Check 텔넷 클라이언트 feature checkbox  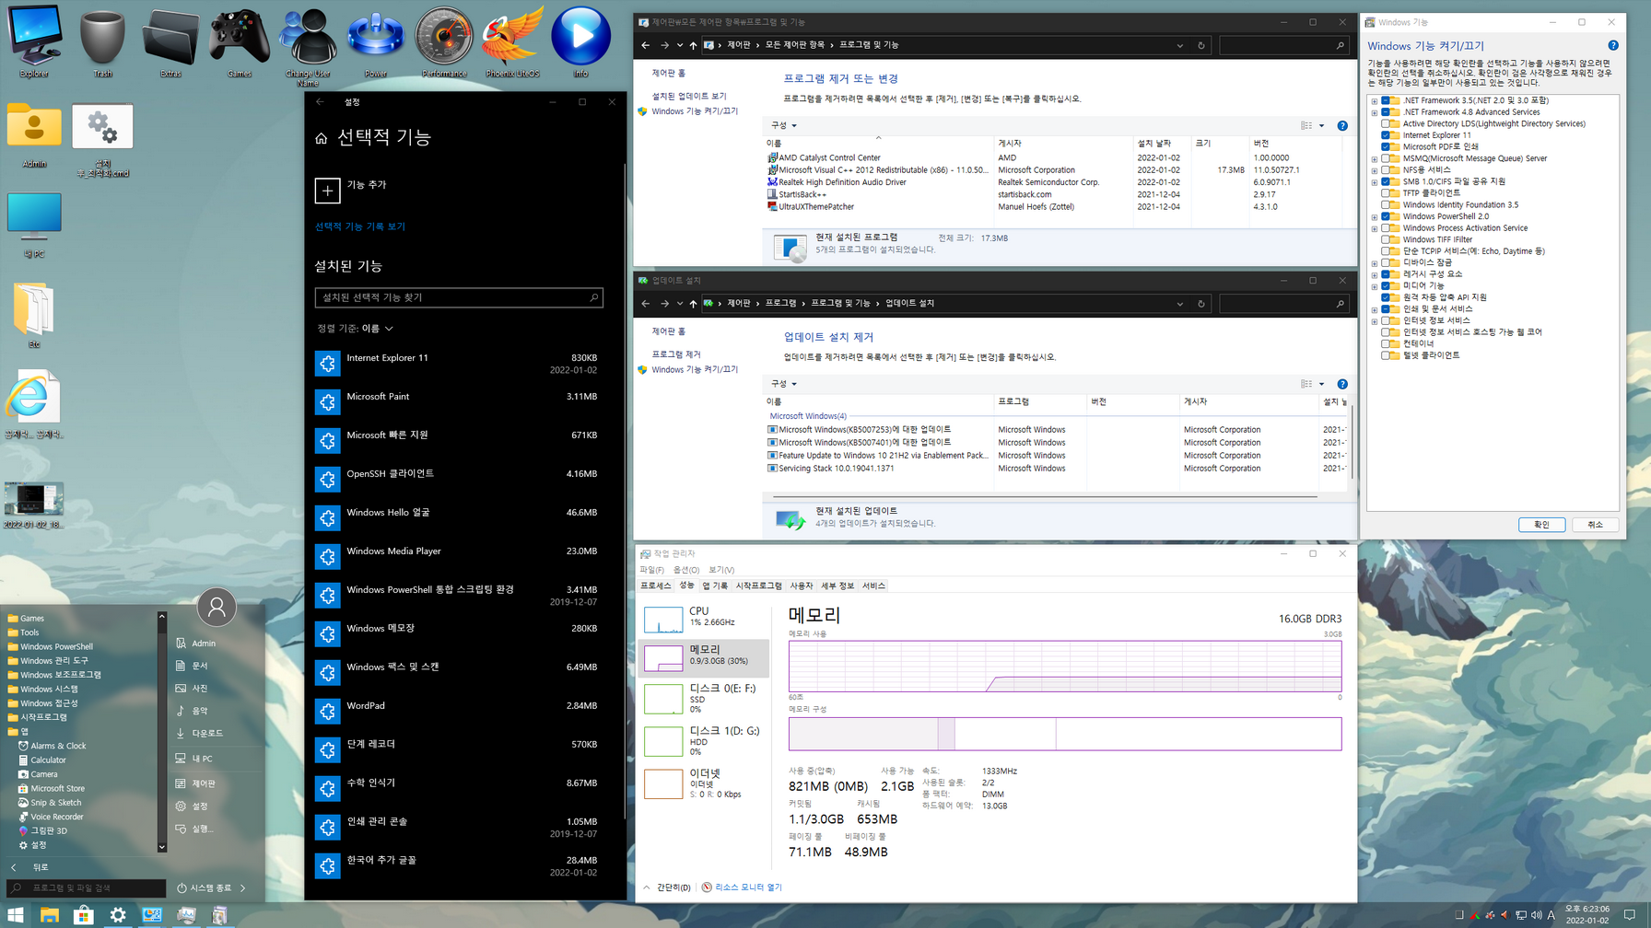coord(1386,355)
